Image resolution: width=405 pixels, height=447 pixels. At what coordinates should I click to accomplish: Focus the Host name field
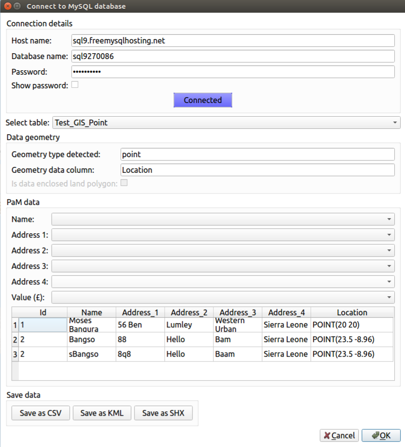(233, 41)
